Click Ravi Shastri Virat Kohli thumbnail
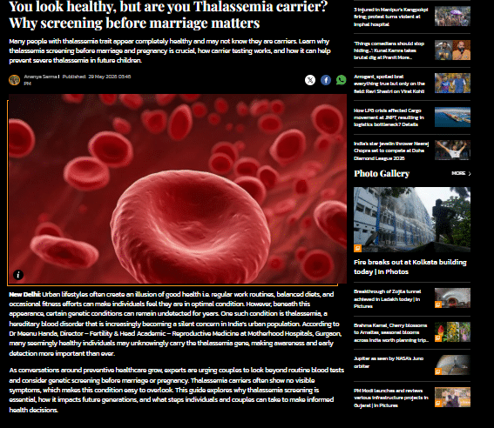 point(452,83)
